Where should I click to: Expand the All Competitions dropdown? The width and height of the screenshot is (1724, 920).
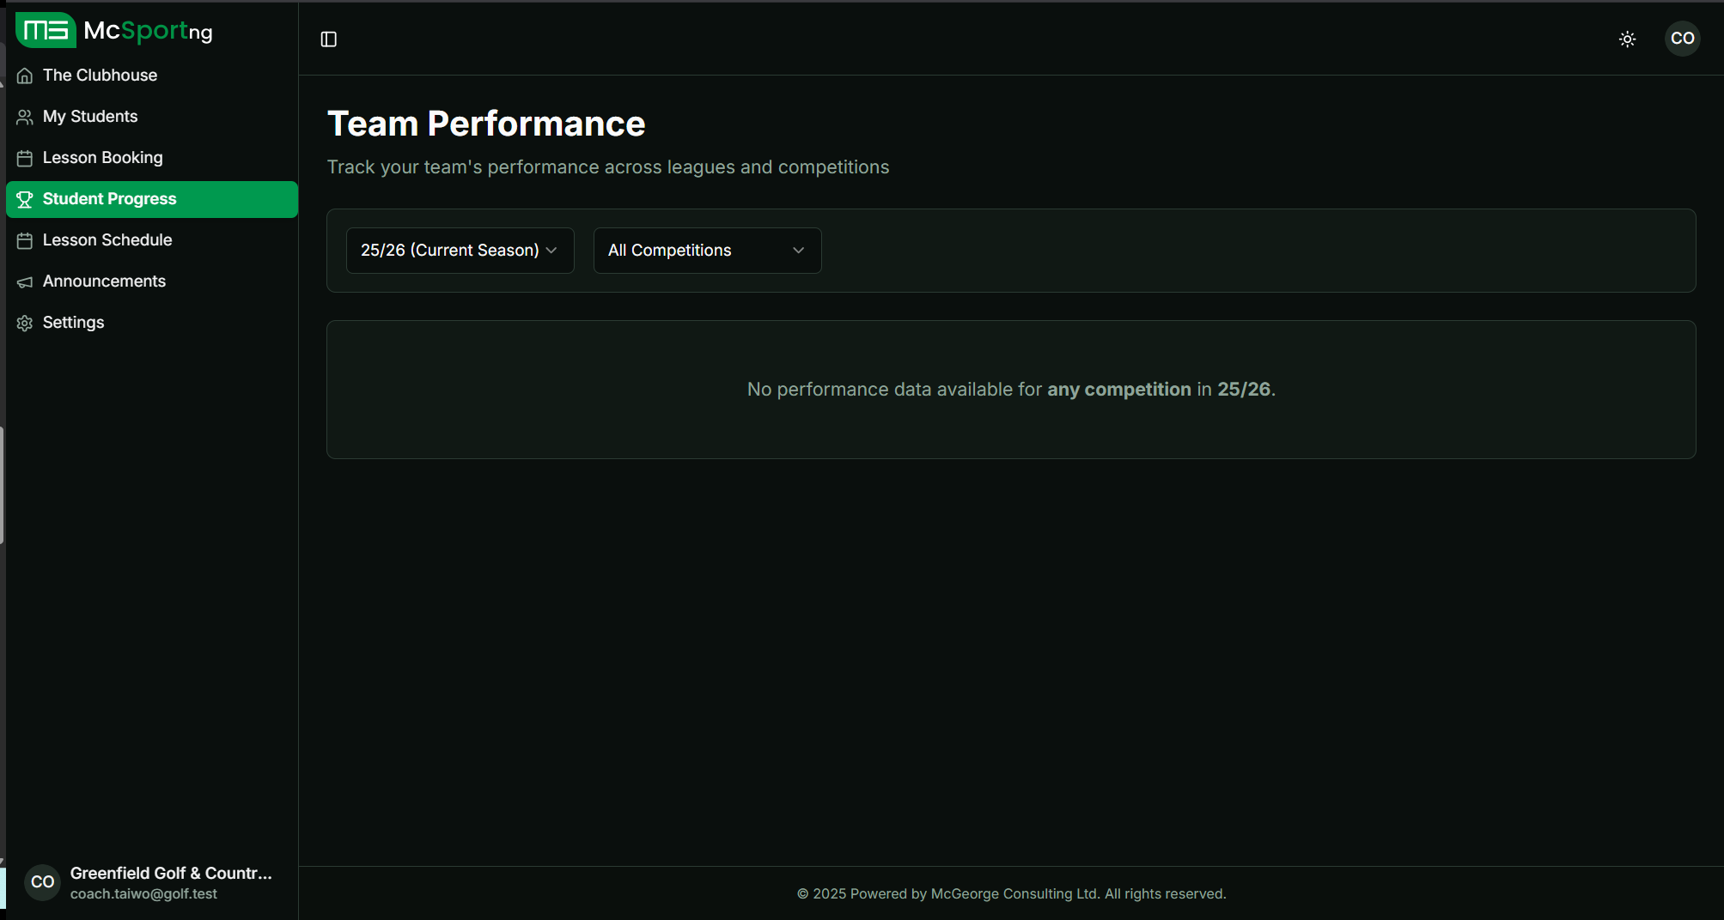tap(706, 251)
